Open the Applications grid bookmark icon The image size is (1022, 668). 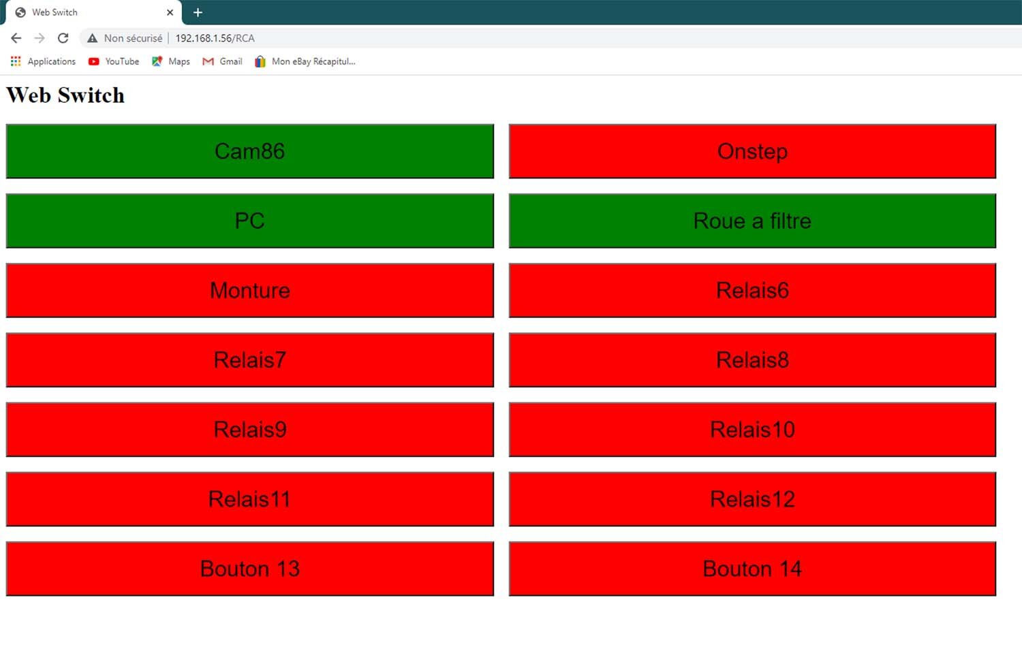[x=16, y=61]
